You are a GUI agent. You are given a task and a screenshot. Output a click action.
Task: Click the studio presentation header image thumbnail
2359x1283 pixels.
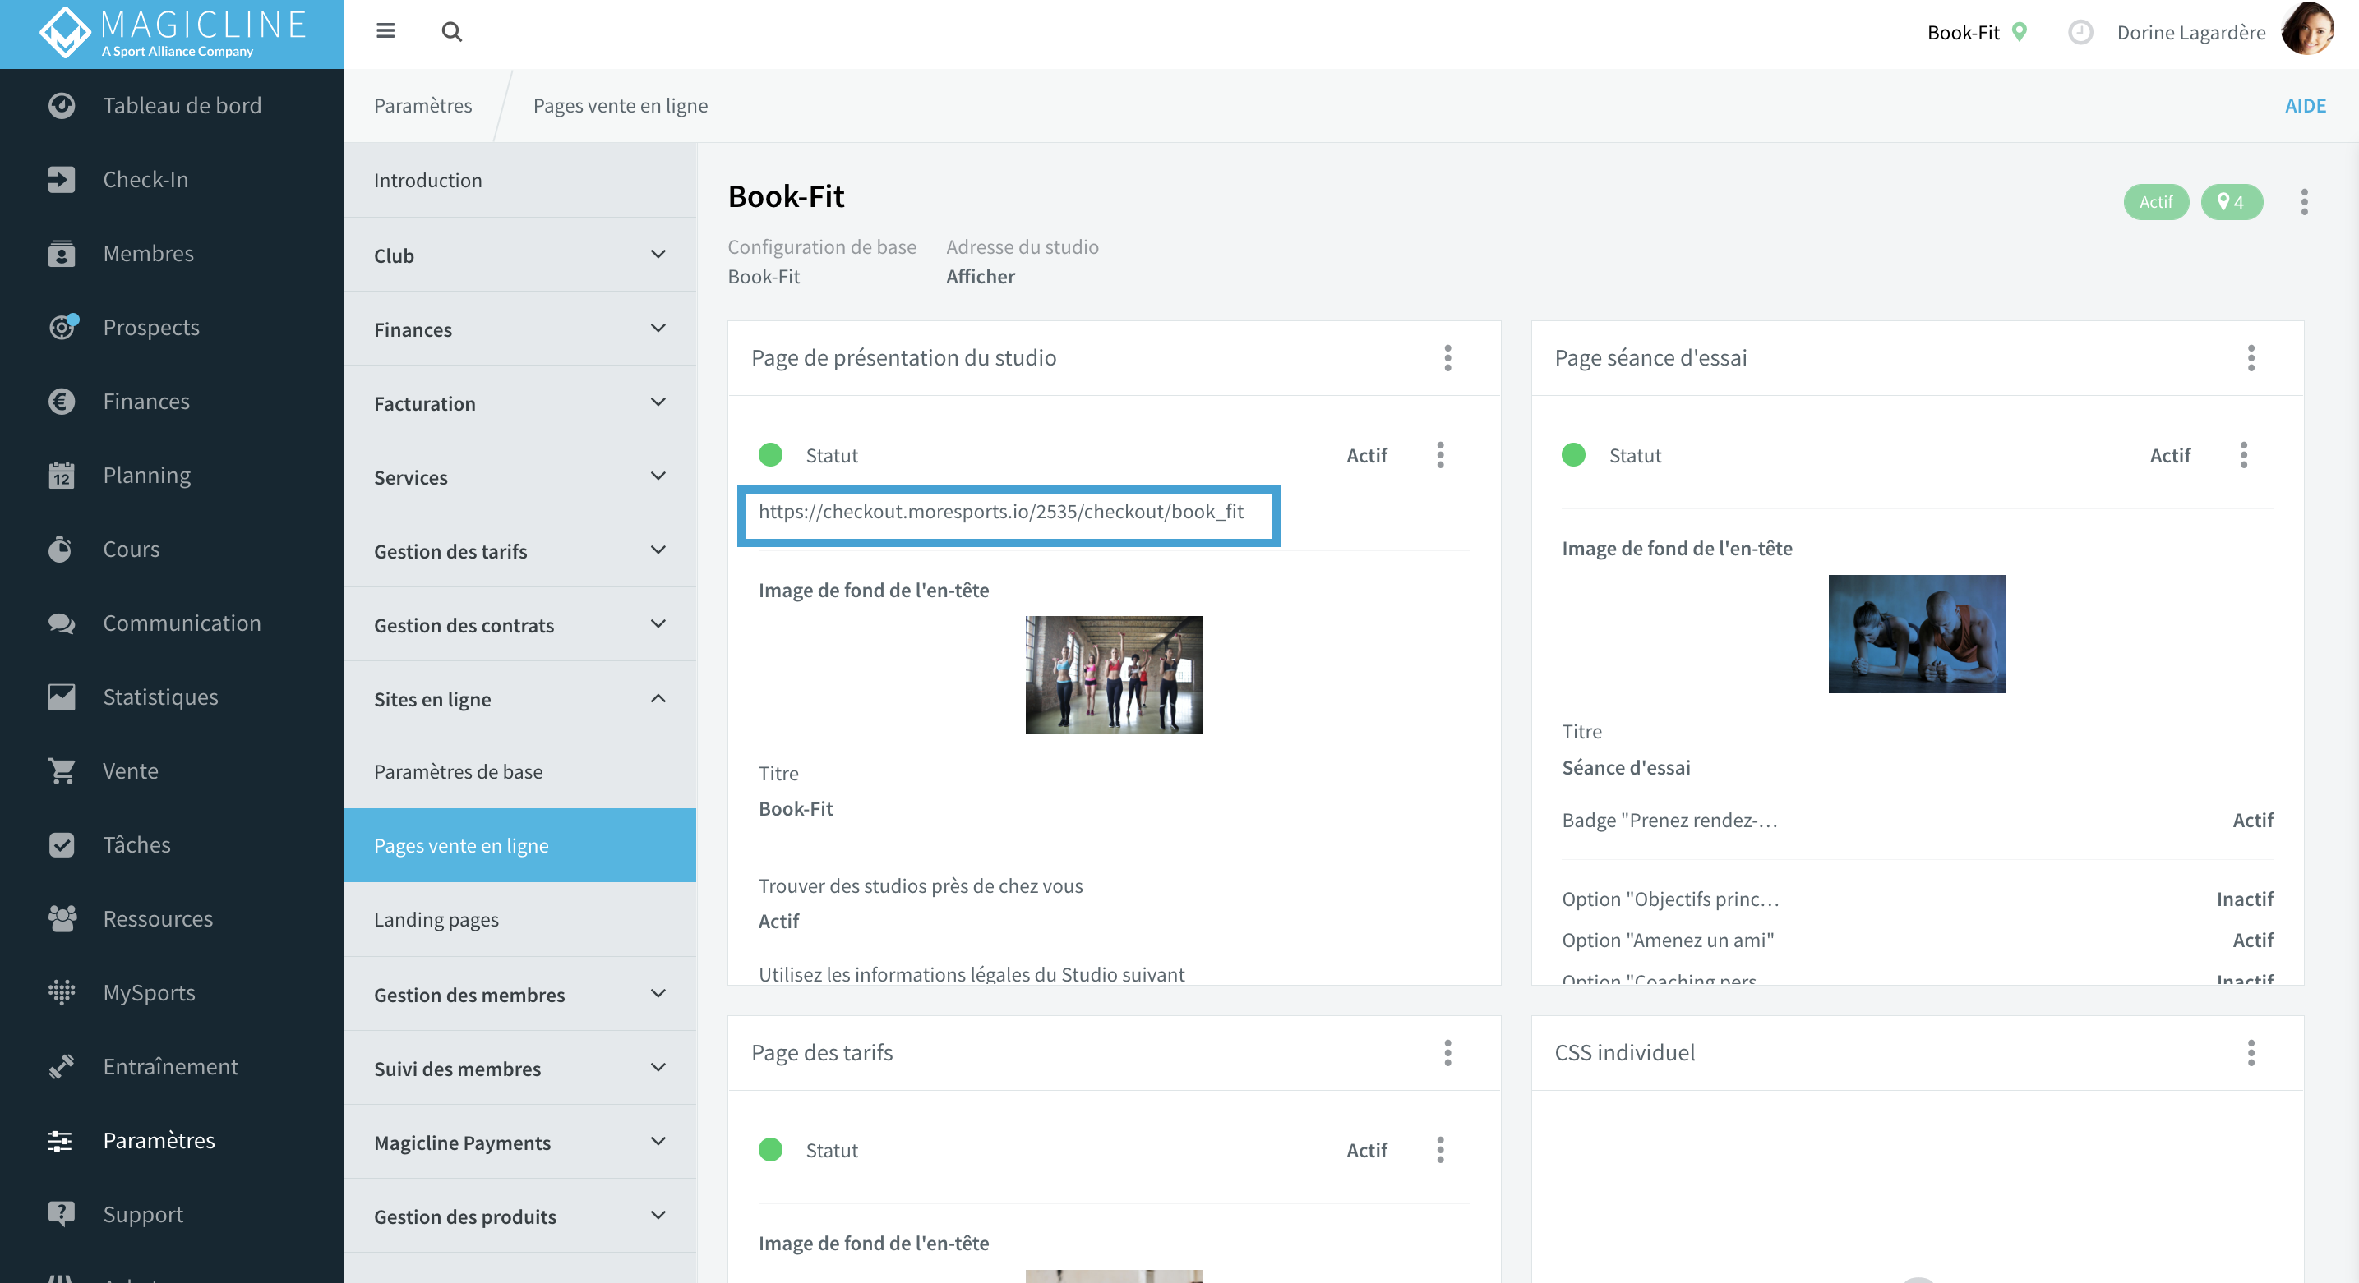pyautogui.click(x=1114, y=674)
